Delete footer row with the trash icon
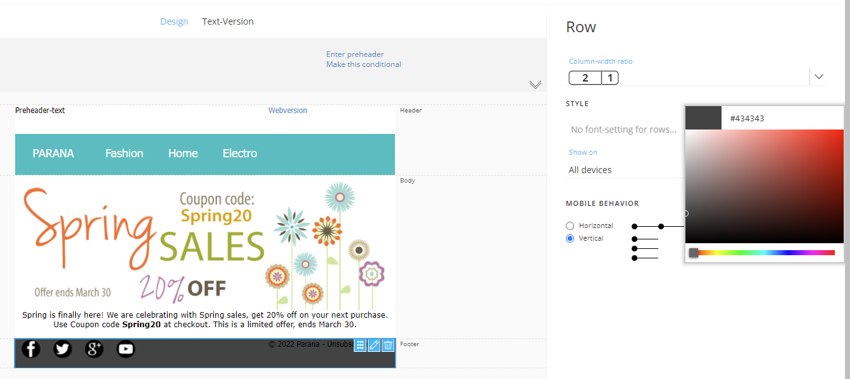This screenshot has width=850, height=379. point(388,345)
